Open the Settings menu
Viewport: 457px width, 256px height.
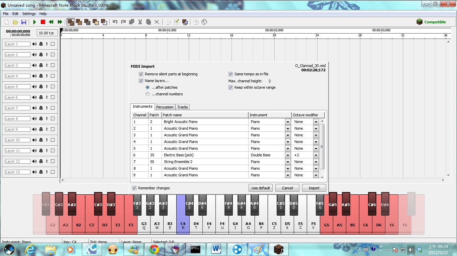[29, 14]
